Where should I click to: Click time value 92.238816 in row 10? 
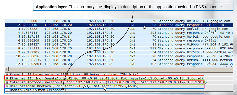30,56
